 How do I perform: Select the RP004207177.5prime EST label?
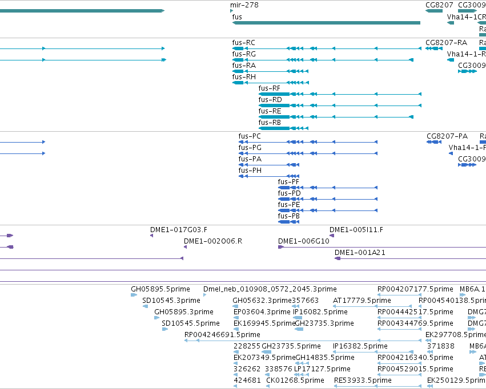415,289
